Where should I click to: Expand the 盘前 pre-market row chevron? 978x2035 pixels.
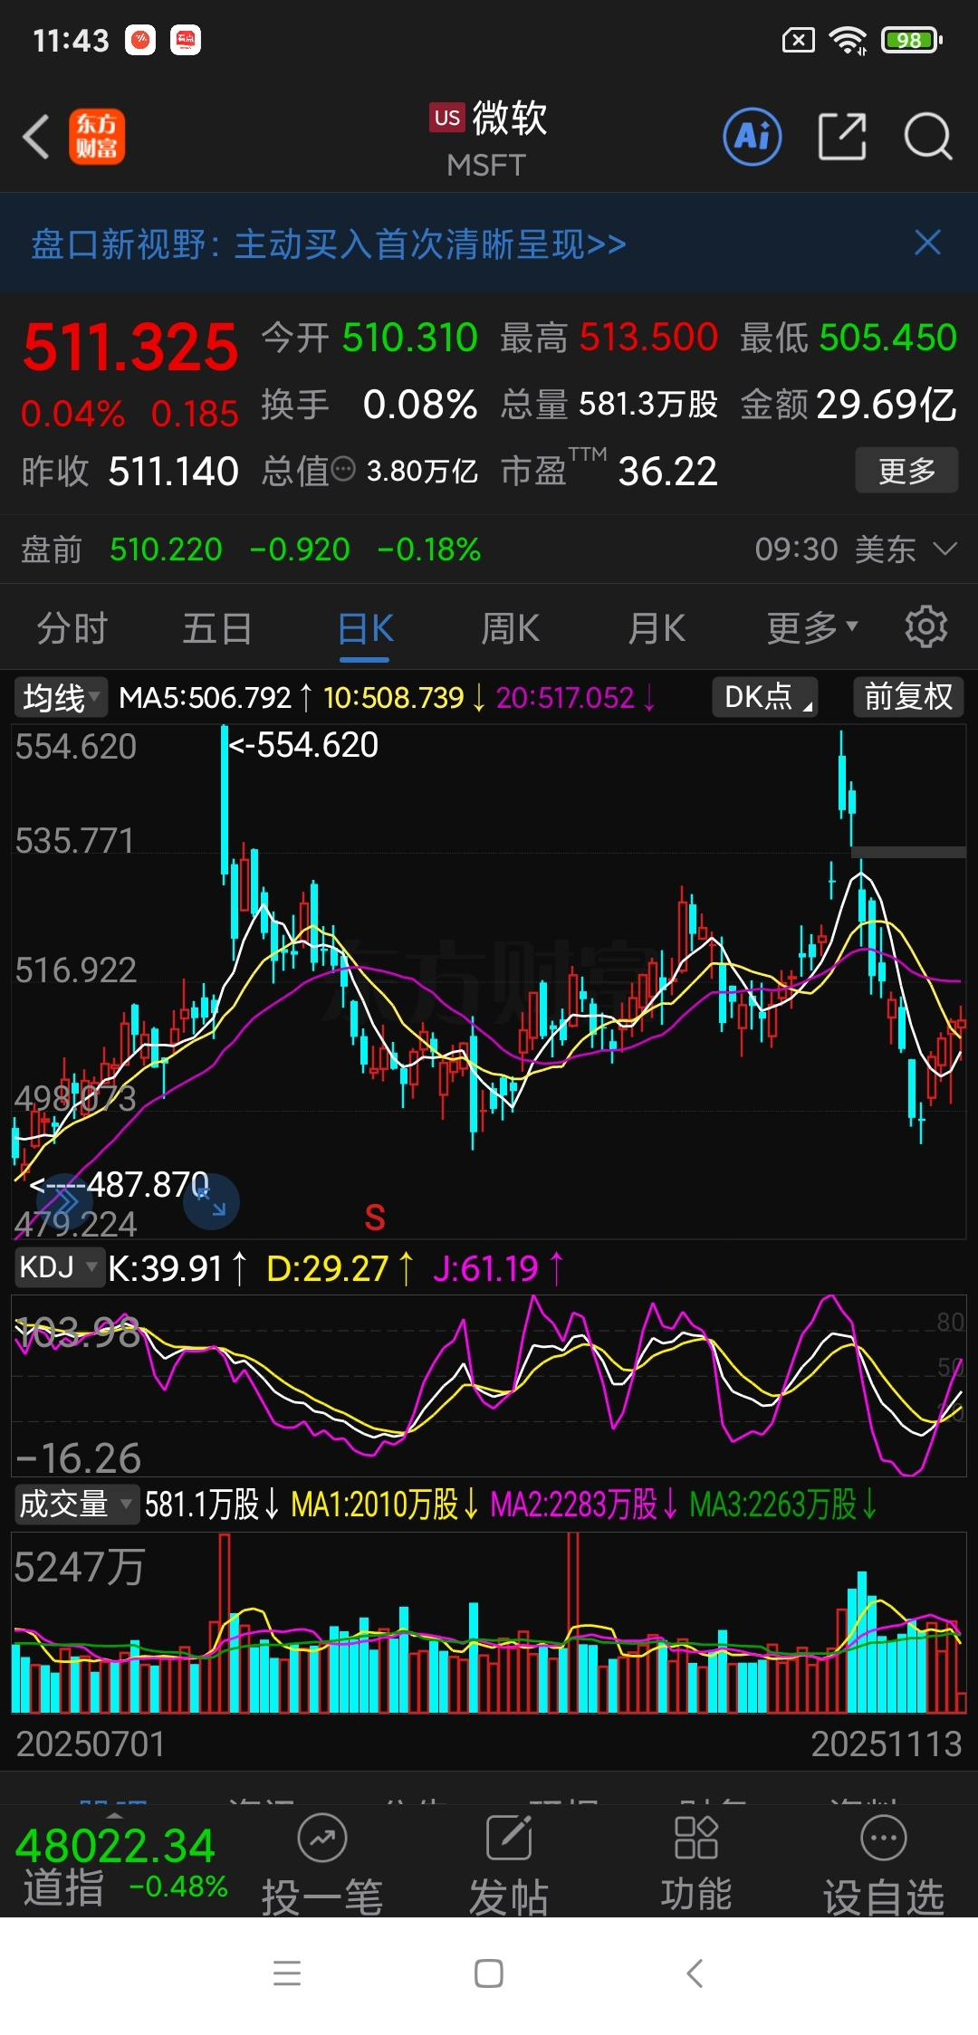(944, 549)
